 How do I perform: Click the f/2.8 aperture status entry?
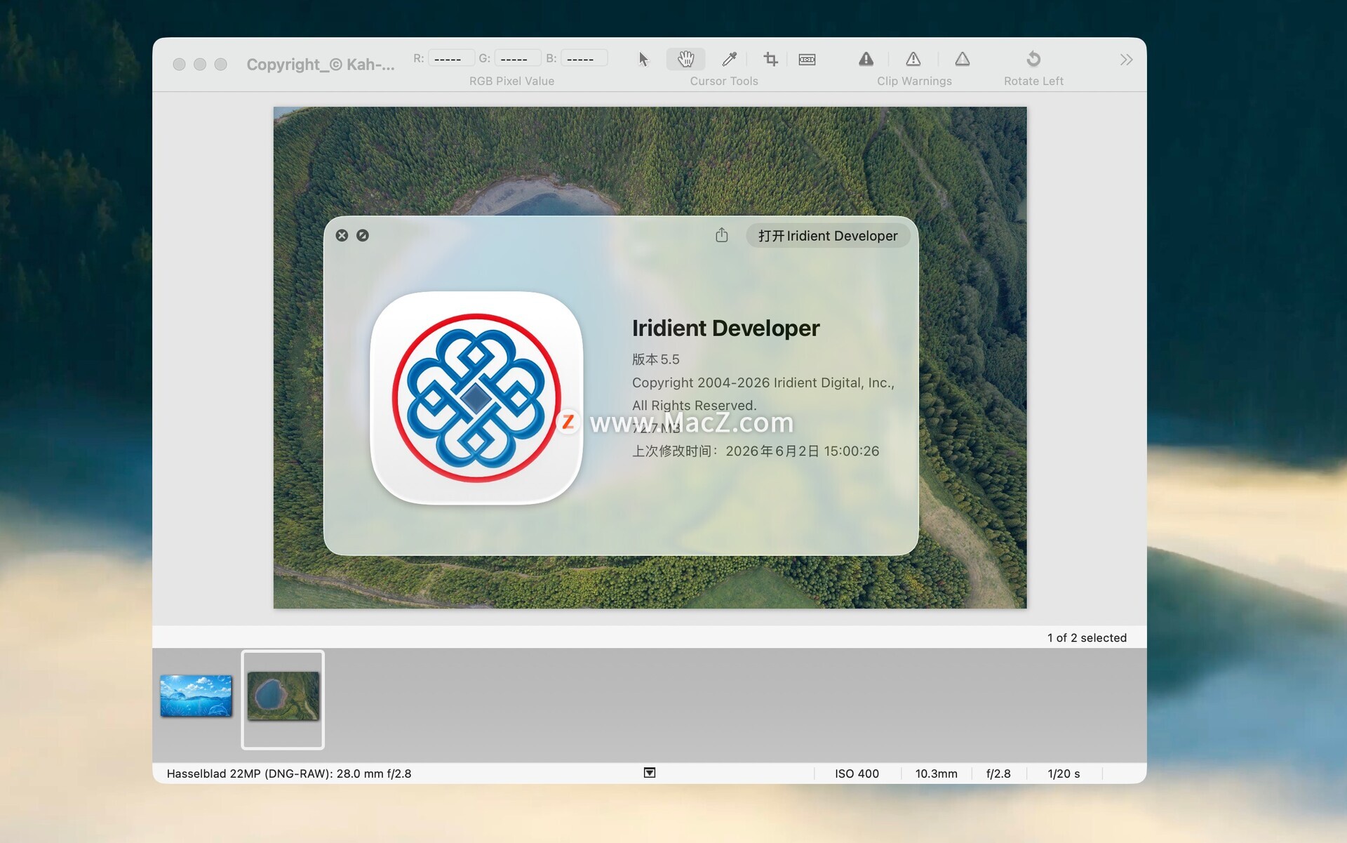point(998,774)
